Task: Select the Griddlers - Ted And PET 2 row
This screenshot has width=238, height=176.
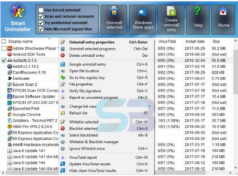Action: point(30,121)
